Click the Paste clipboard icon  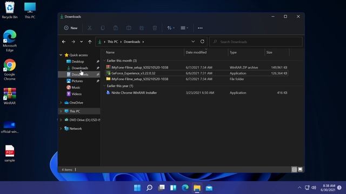click(116, 28)
